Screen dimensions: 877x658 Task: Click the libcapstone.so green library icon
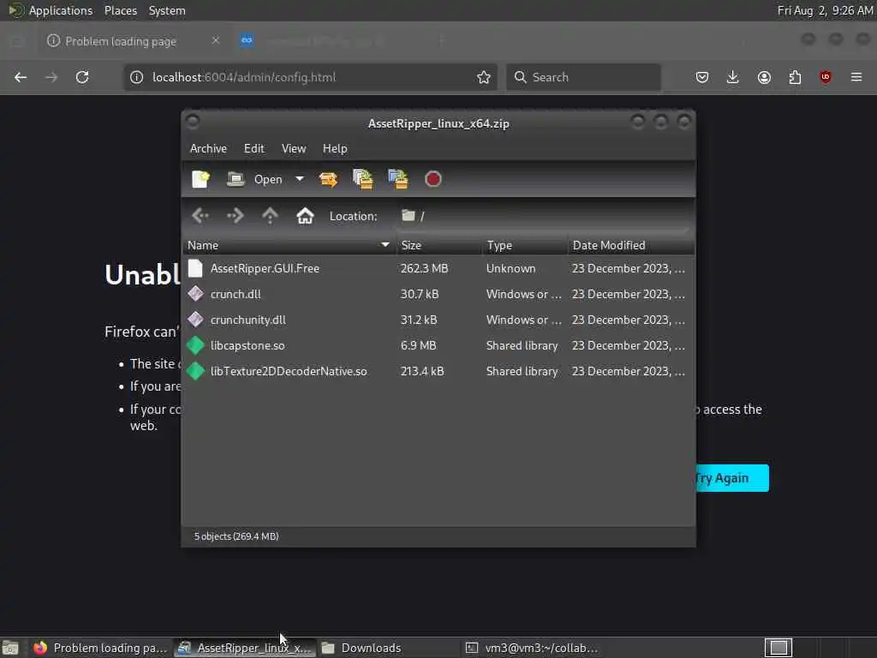click(195, 345)
